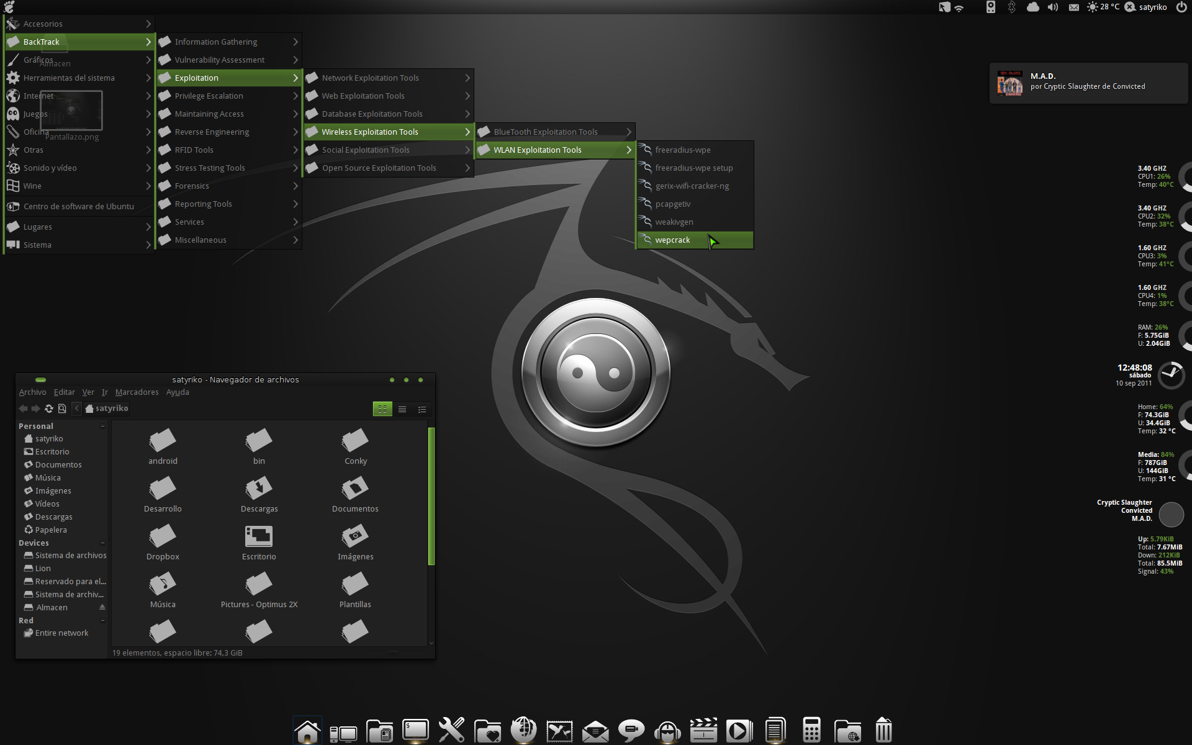The width and height of the screenshot is (1192, 745).
Task: Open the wifi network tray icon
Action: pos(959,7)
